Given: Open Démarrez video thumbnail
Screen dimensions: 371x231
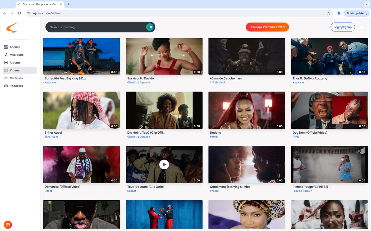Looking at the screenshot, I should 82,164.
